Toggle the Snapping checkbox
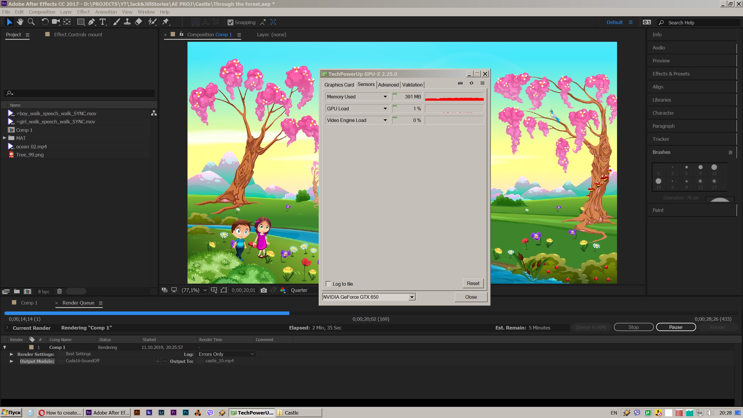Image resolution: width=743 pixels, height=418 pixels. pos(230,22)
